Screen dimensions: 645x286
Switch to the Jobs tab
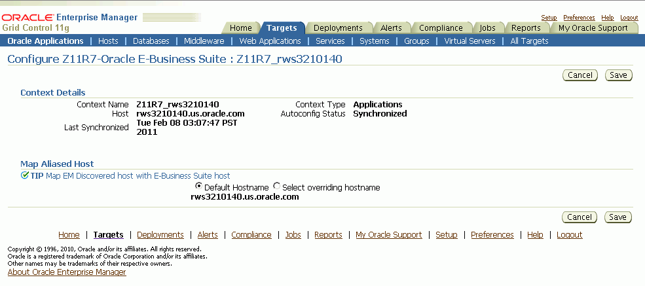point(487,28)
